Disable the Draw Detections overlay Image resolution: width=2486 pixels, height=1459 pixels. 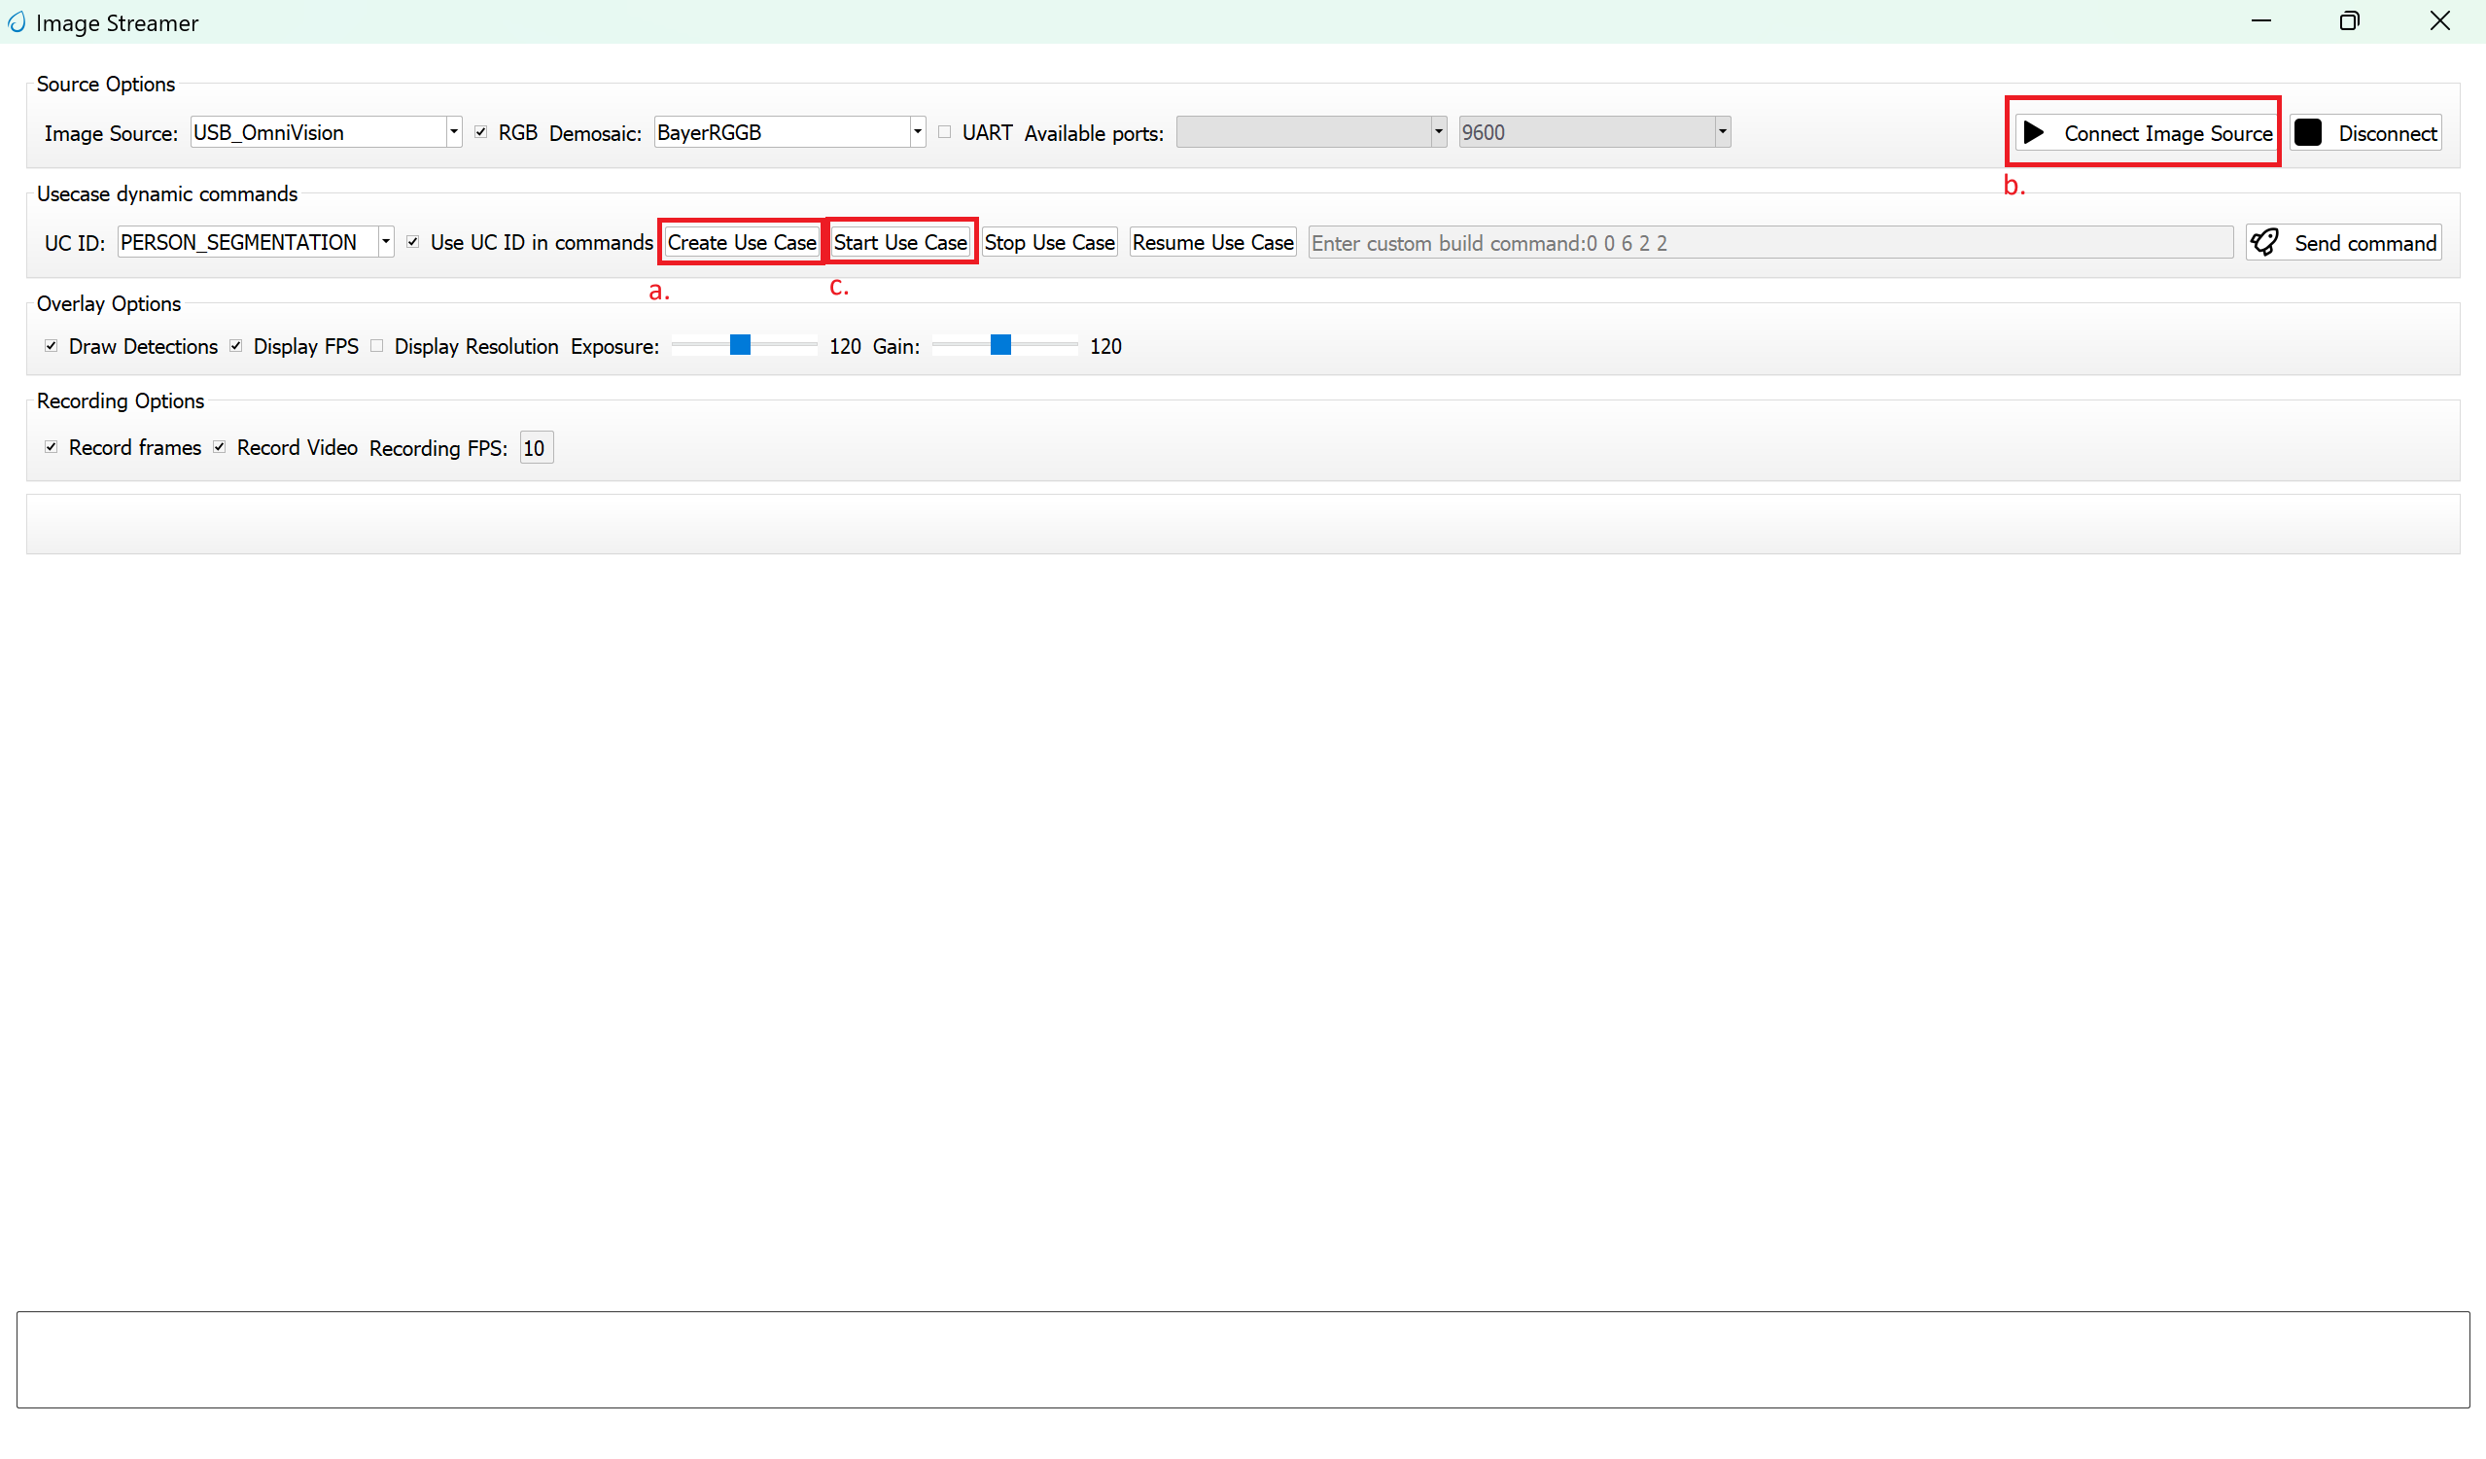pyautogui.click(x=51, y=345)
